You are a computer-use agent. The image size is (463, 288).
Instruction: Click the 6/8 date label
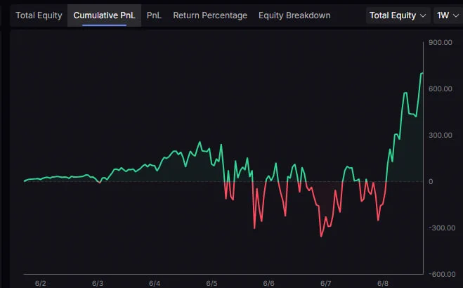[383, 284]
